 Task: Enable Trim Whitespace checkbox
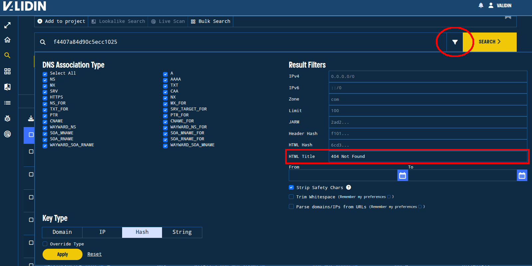coord(291,197)
